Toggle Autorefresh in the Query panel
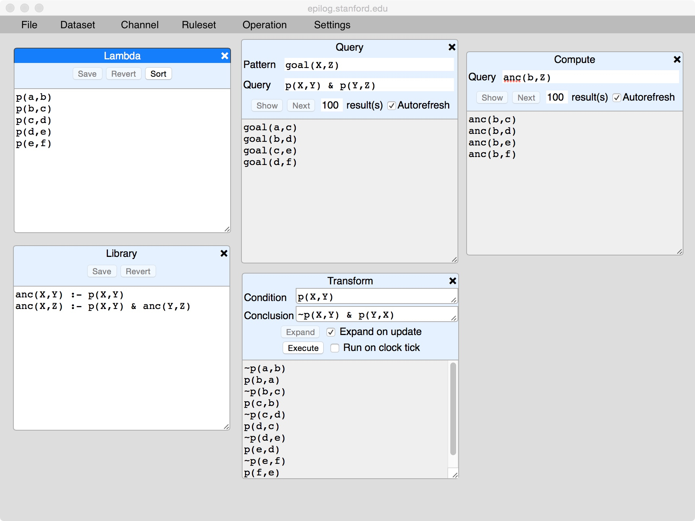The height and width of the screenshot is (521, 695). pyautogui.click(x=391, y=106)
